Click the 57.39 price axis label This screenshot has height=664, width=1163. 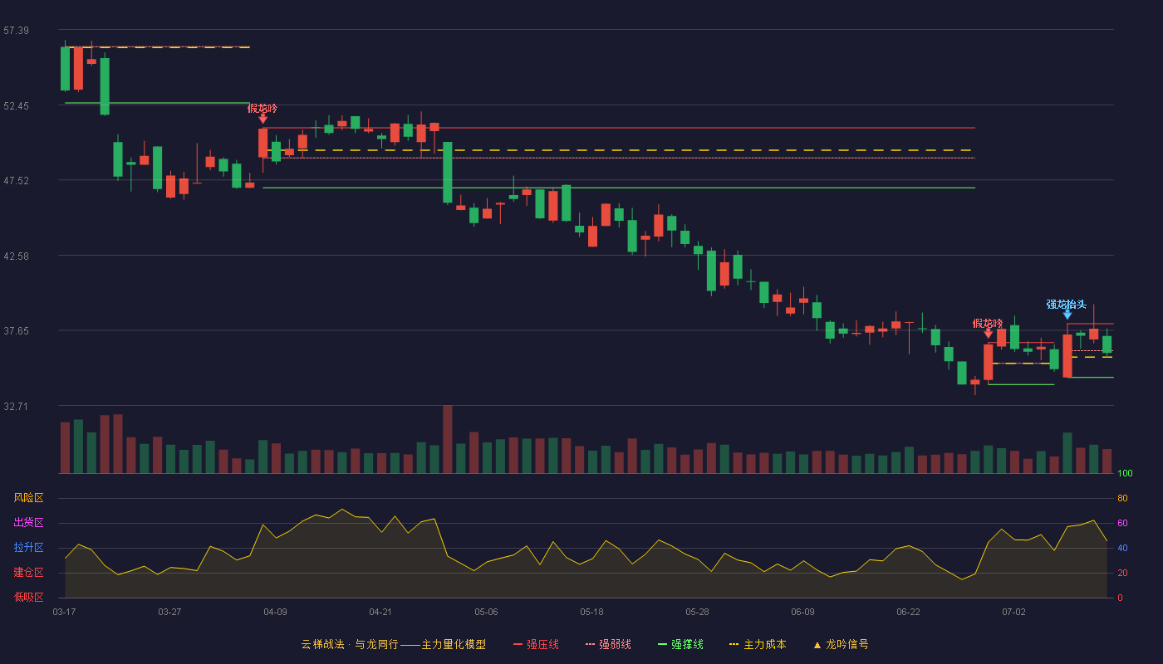pyautogui.click(x=16, y=31)
